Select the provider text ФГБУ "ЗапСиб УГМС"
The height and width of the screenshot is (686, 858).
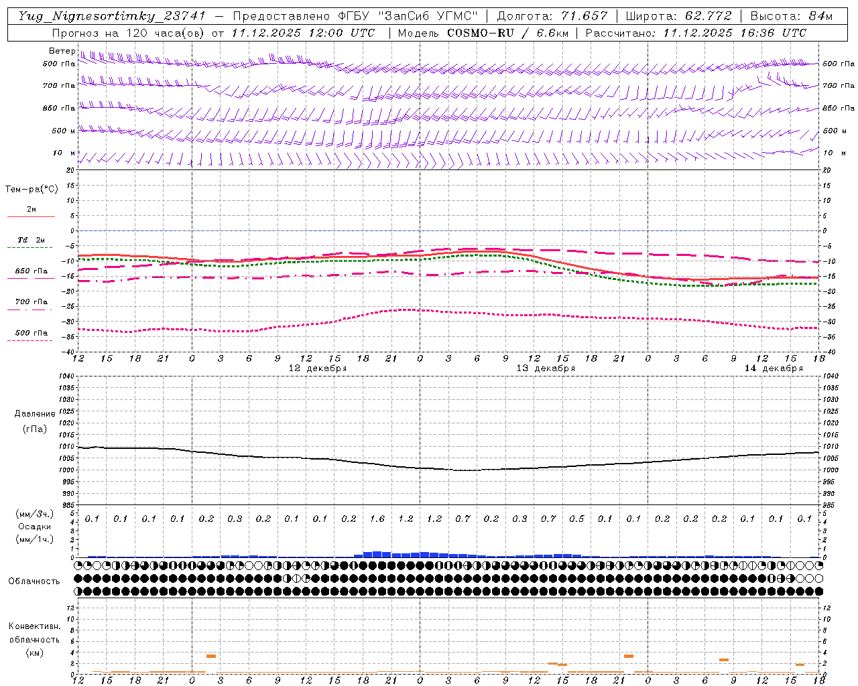tap(409, 16)
